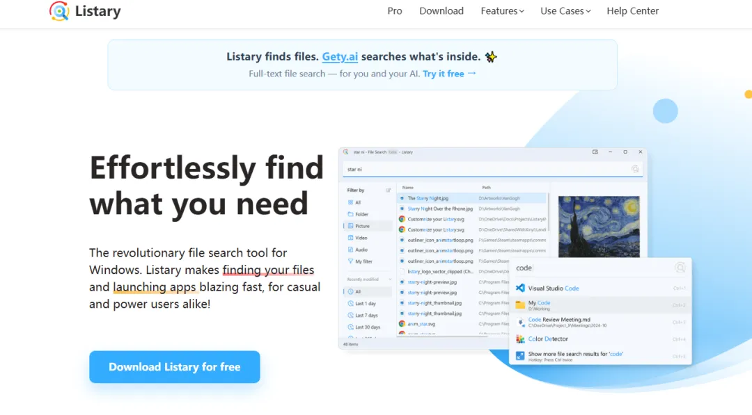
Task: Select the Audio filter icon
Action: 350,250
